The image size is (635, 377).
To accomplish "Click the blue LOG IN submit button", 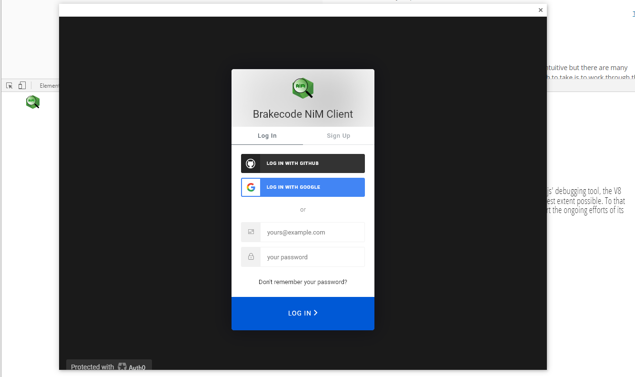I will coord(303,314).
